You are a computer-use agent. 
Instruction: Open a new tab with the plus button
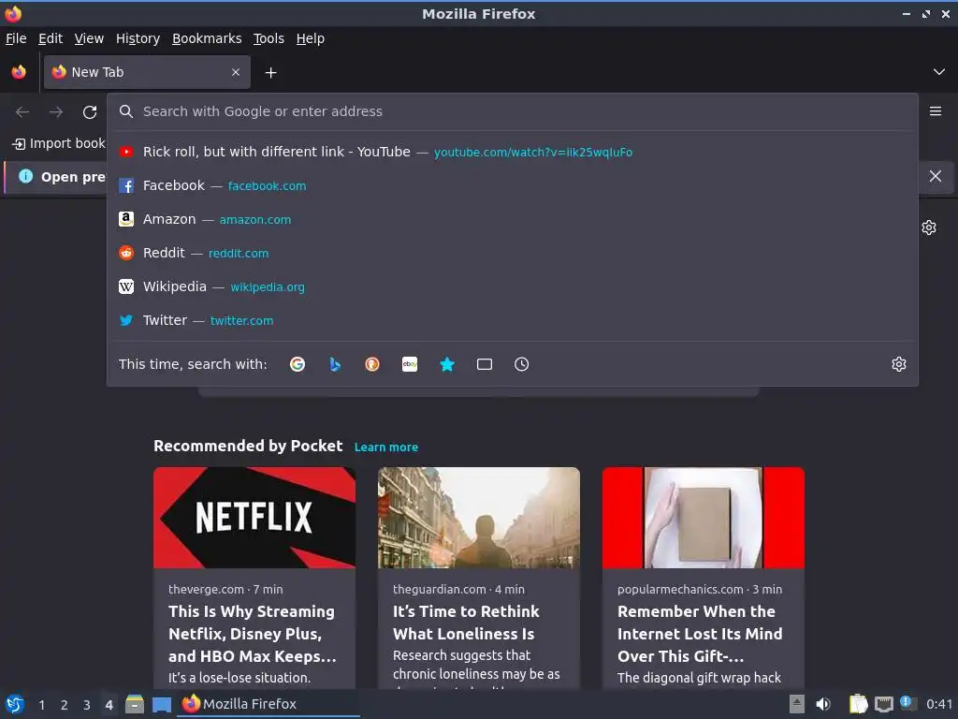point(270,73)
